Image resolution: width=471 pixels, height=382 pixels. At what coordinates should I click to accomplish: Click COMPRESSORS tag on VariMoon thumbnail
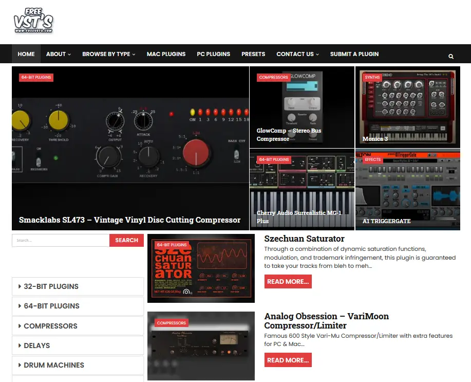171,323
